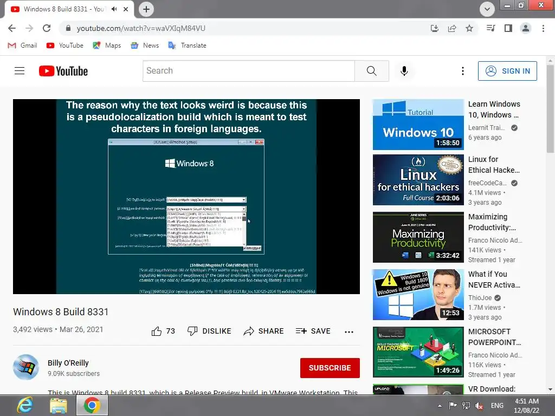Open File Explorer from the taskbar

click(x=59, y=405)
